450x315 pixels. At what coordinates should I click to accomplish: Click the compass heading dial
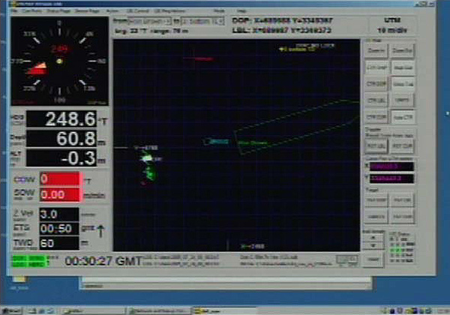pyautogui.click(x=60, y=61)
